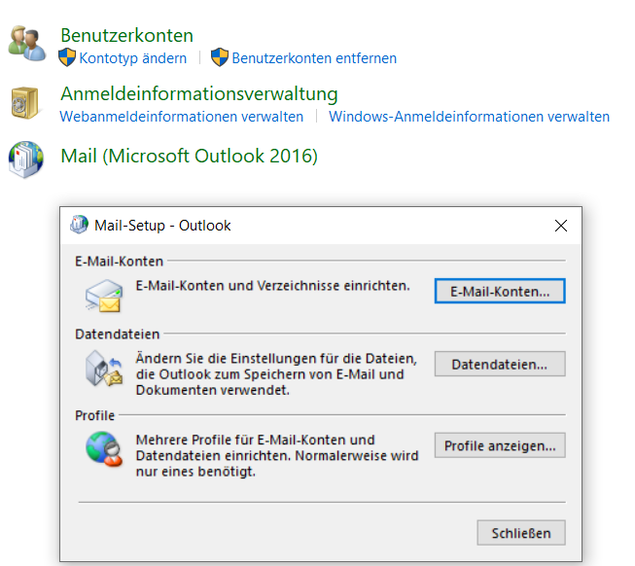Click the Benutzerkonten users icon
This screenshot has width=635, height=566.
click(27, 44)
